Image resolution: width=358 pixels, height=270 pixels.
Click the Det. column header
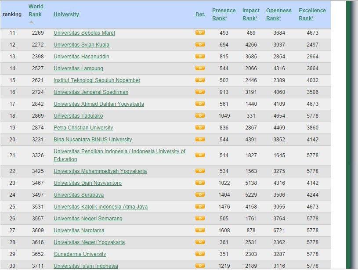[x=200, y=14]
